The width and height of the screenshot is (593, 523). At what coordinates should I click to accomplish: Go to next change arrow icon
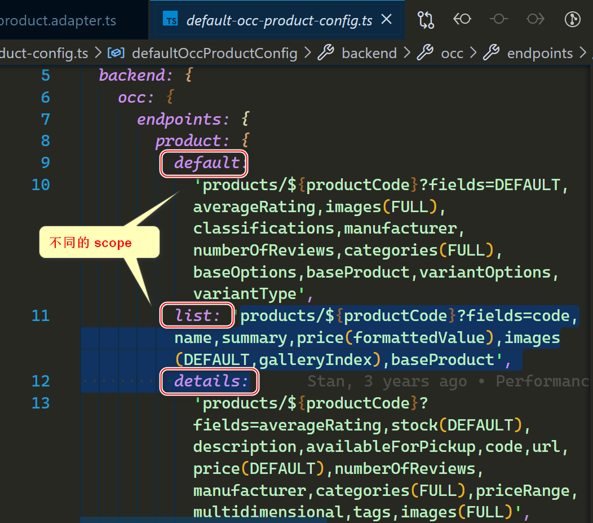(x=535, y=19)
